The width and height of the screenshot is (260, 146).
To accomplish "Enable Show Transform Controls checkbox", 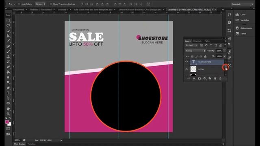I will (51, 4).
